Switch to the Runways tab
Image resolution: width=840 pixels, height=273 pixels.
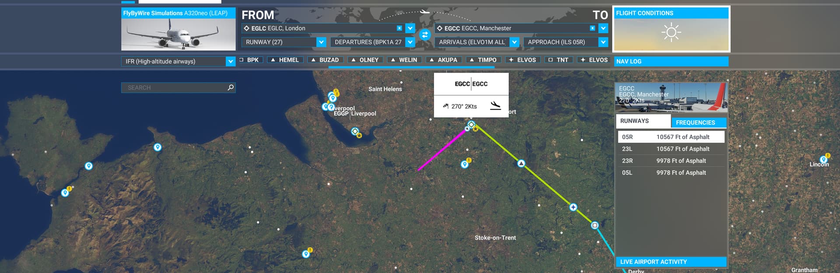(643, 121)
